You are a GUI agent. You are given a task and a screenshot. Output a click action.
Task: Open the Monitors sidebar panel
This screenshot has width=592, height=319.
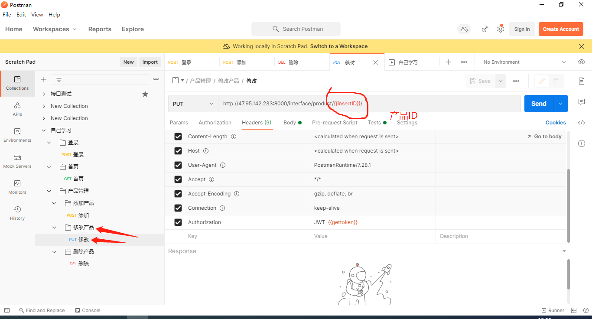[x=17, y=187]
